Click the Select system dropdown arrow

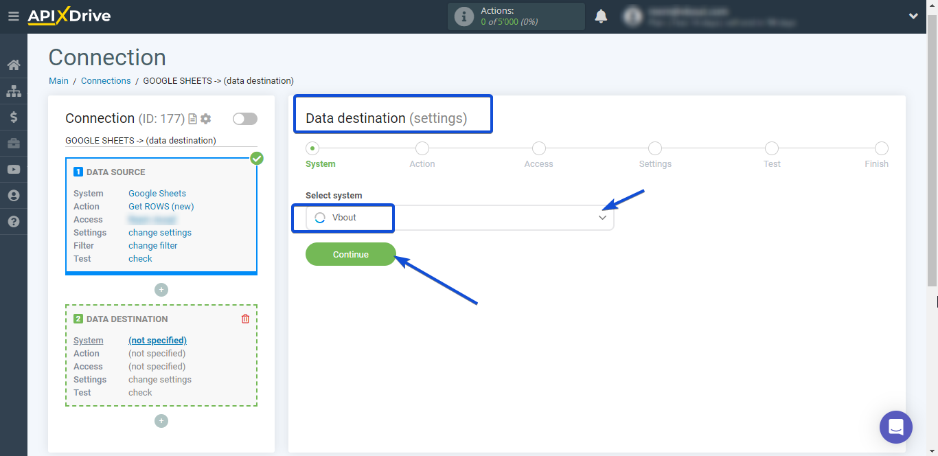click(602, 218)
